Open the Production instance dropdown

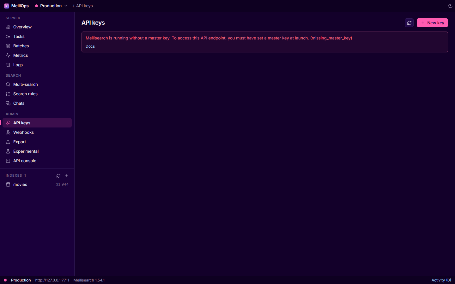[51, 6]
